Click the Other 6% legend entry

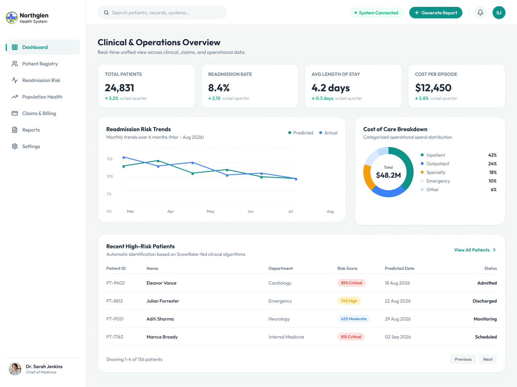459,189
